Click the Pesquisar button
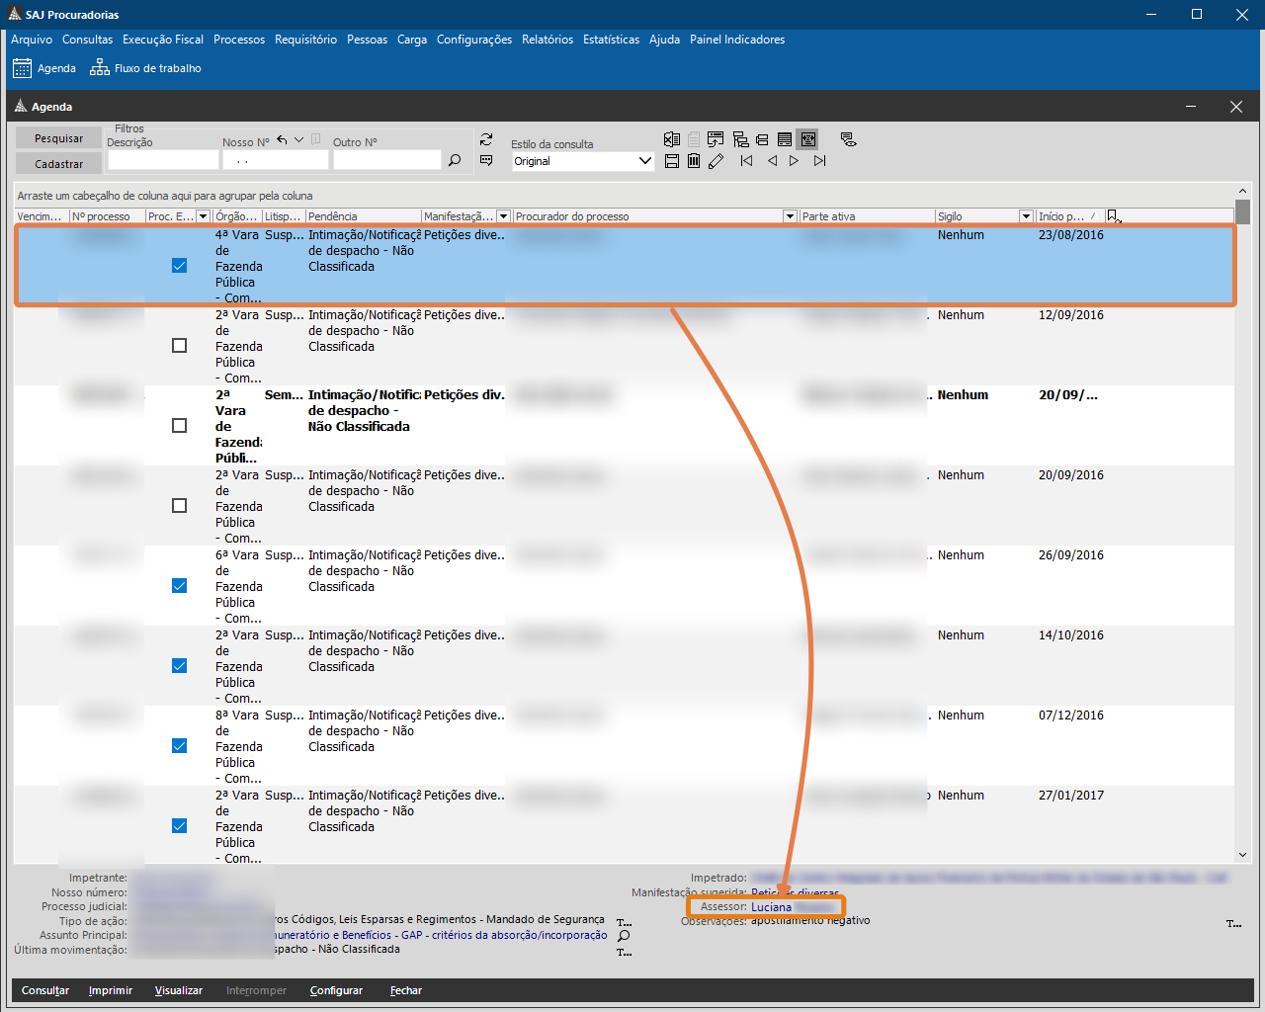1265x1012 pixels. point(59,138)
